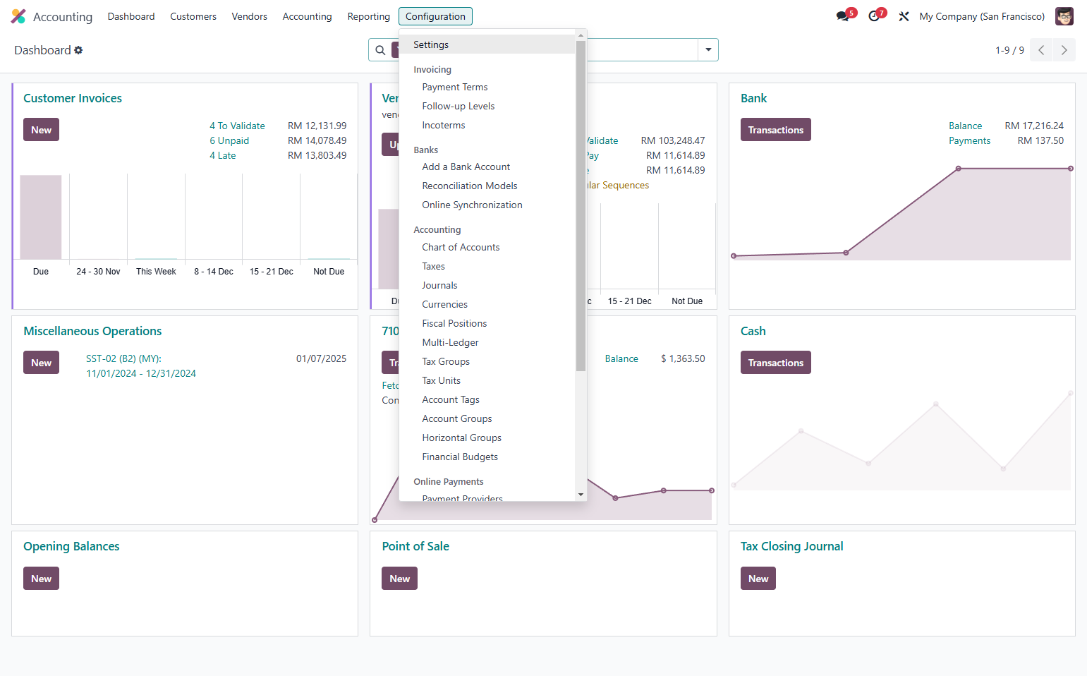1087x676 pixels.
Task: Open the debug tools wrench icon
Action: coord(904,16)
